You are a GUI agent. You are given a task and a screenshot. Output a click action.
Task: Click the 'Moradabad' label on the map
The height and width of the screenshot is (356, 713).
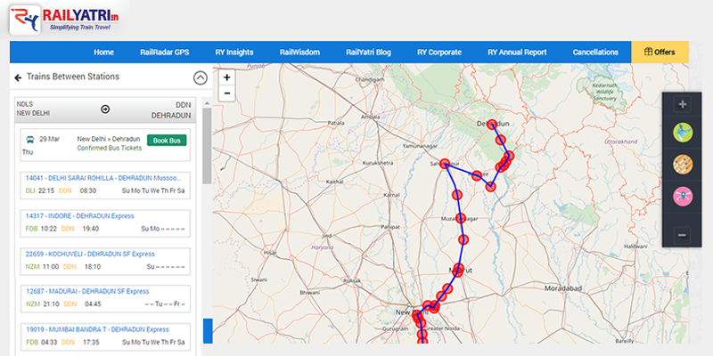563,288
